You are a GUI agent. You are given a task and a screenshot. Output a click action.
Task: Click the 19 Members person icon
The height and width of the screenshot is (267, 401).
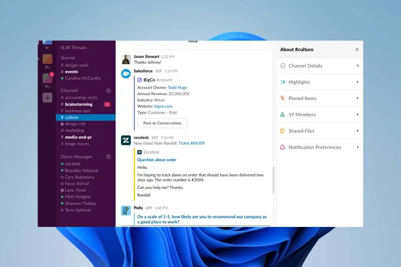pyautogui.click(x=283, y=115)
